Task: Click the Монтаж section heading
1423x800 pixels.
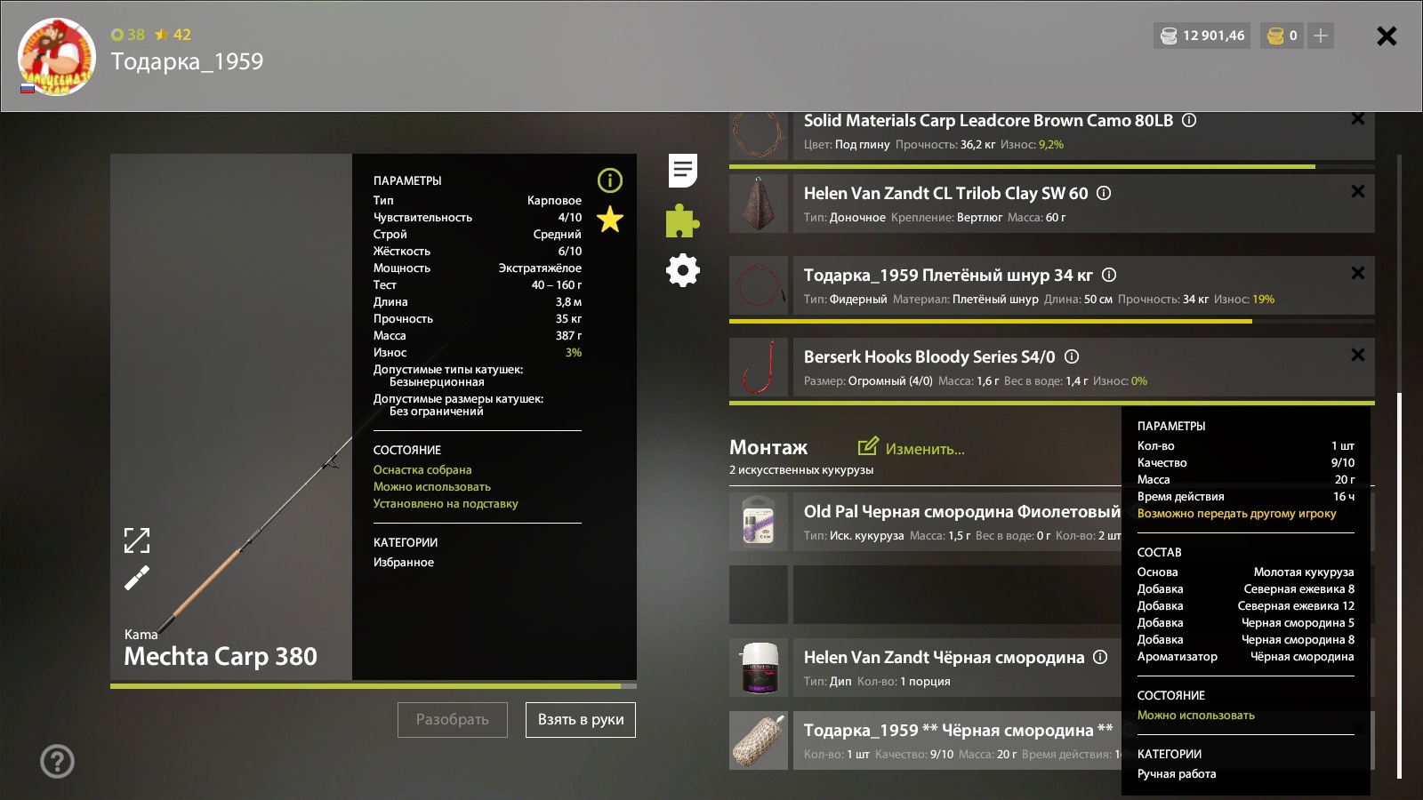Action: pos(768,447)
